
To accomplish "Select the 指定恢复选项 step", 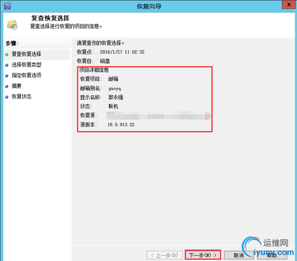I will 26,75.
